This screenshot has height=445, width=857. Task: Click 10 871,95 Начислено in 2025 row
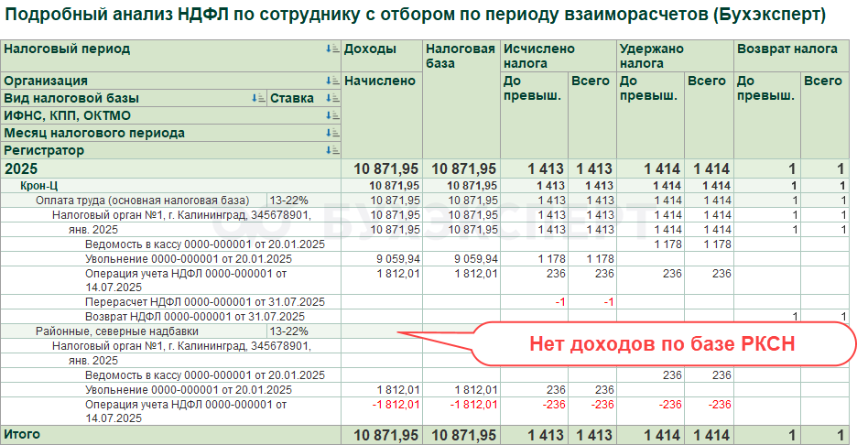click(x=386, y=168)
